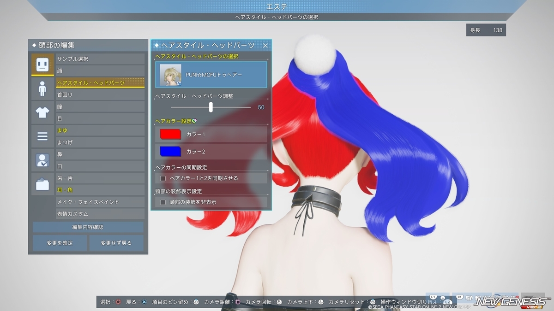
Task: Open the 瞳 menu entry
Action: point(100,106)
